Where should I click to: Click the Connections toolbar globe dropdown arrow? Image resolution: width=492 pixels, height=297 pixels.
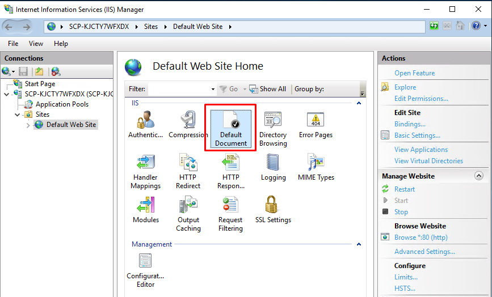coord(13,73)
